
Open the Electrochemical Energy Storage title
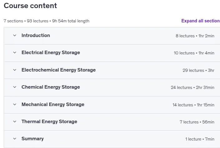coord(59,70)
